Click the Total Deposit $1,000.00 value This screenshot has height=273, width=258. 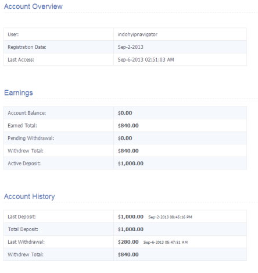[x=130, y=229]
